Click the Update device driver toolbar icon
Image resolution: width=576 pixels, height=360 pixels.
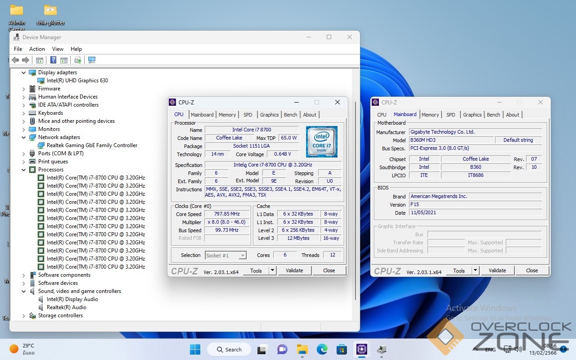[x=77, y=60]
